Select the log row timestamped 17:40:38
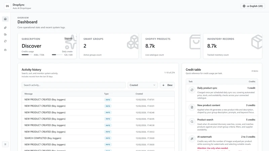The image size is (269, 151). [98, 125]
